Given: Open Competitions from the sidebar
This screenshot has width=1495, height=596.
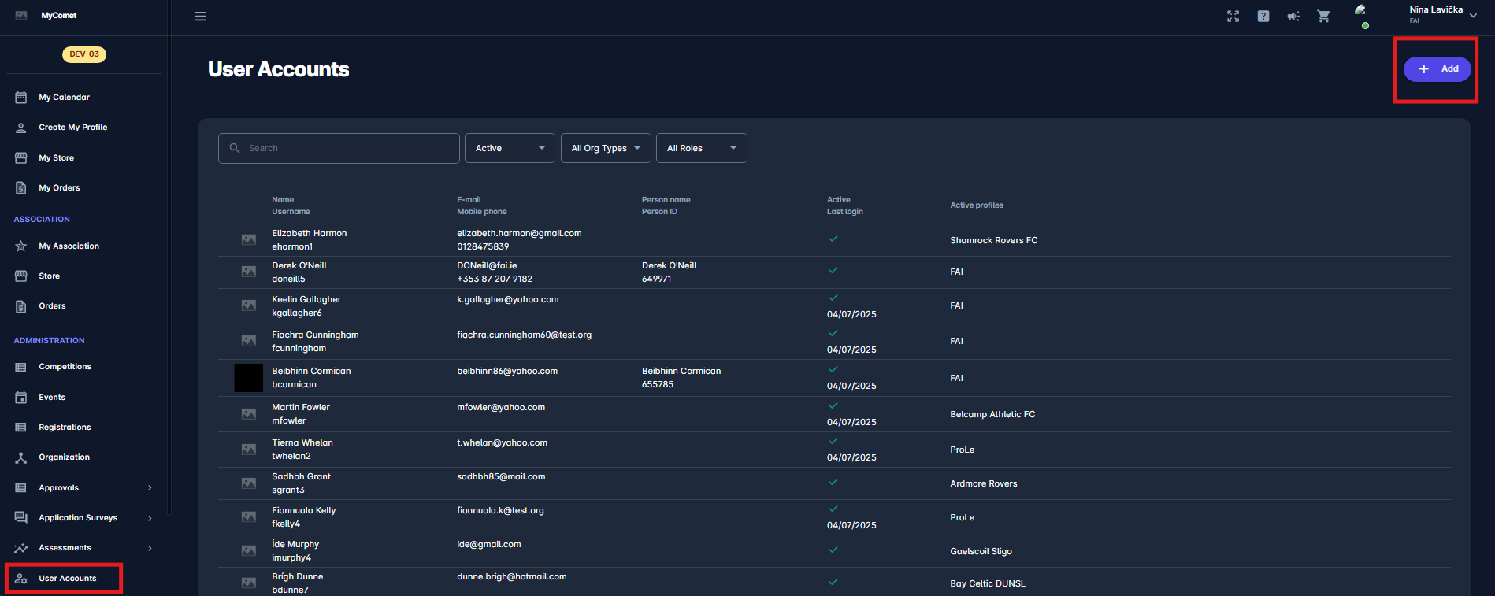Looking at the screenshot, I should (x=65, y=367).
